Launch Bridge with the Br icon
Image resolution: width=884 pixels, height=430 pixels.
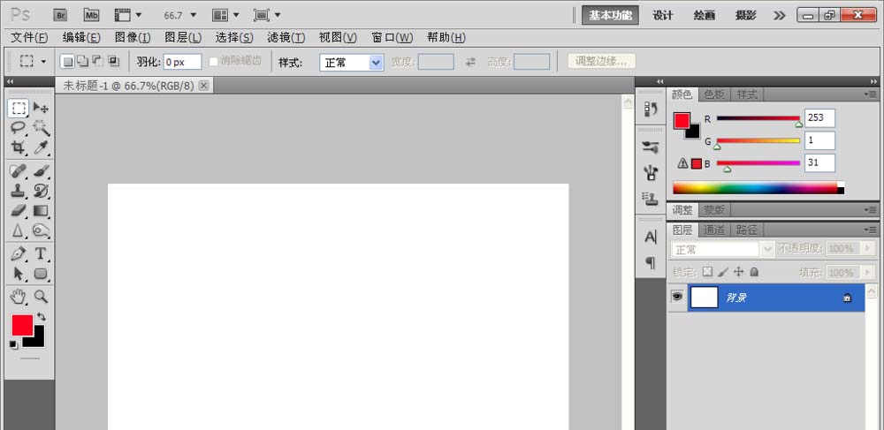[x=60, y=15]
